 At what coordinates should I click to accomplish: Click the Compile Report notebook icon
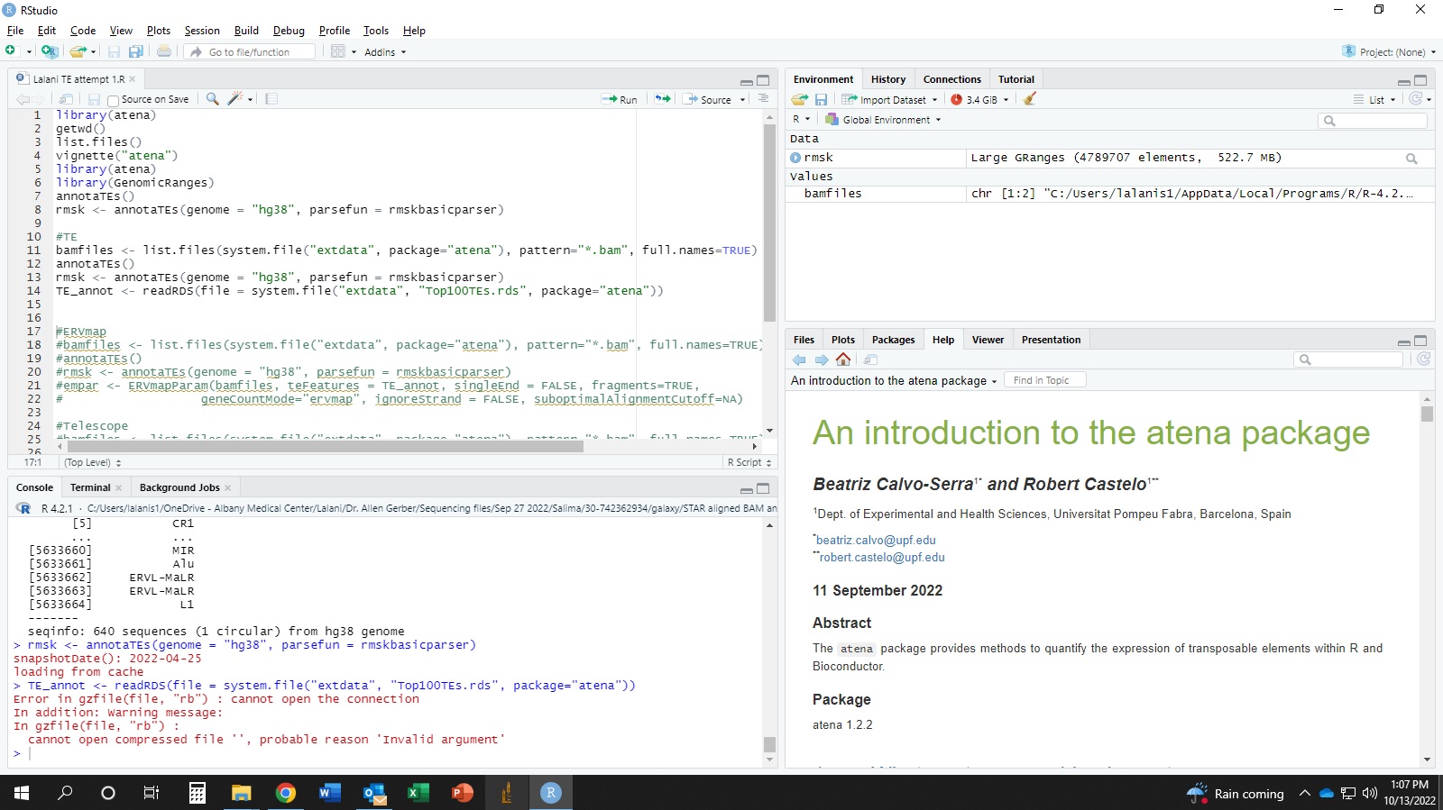(x=271, y=99)
